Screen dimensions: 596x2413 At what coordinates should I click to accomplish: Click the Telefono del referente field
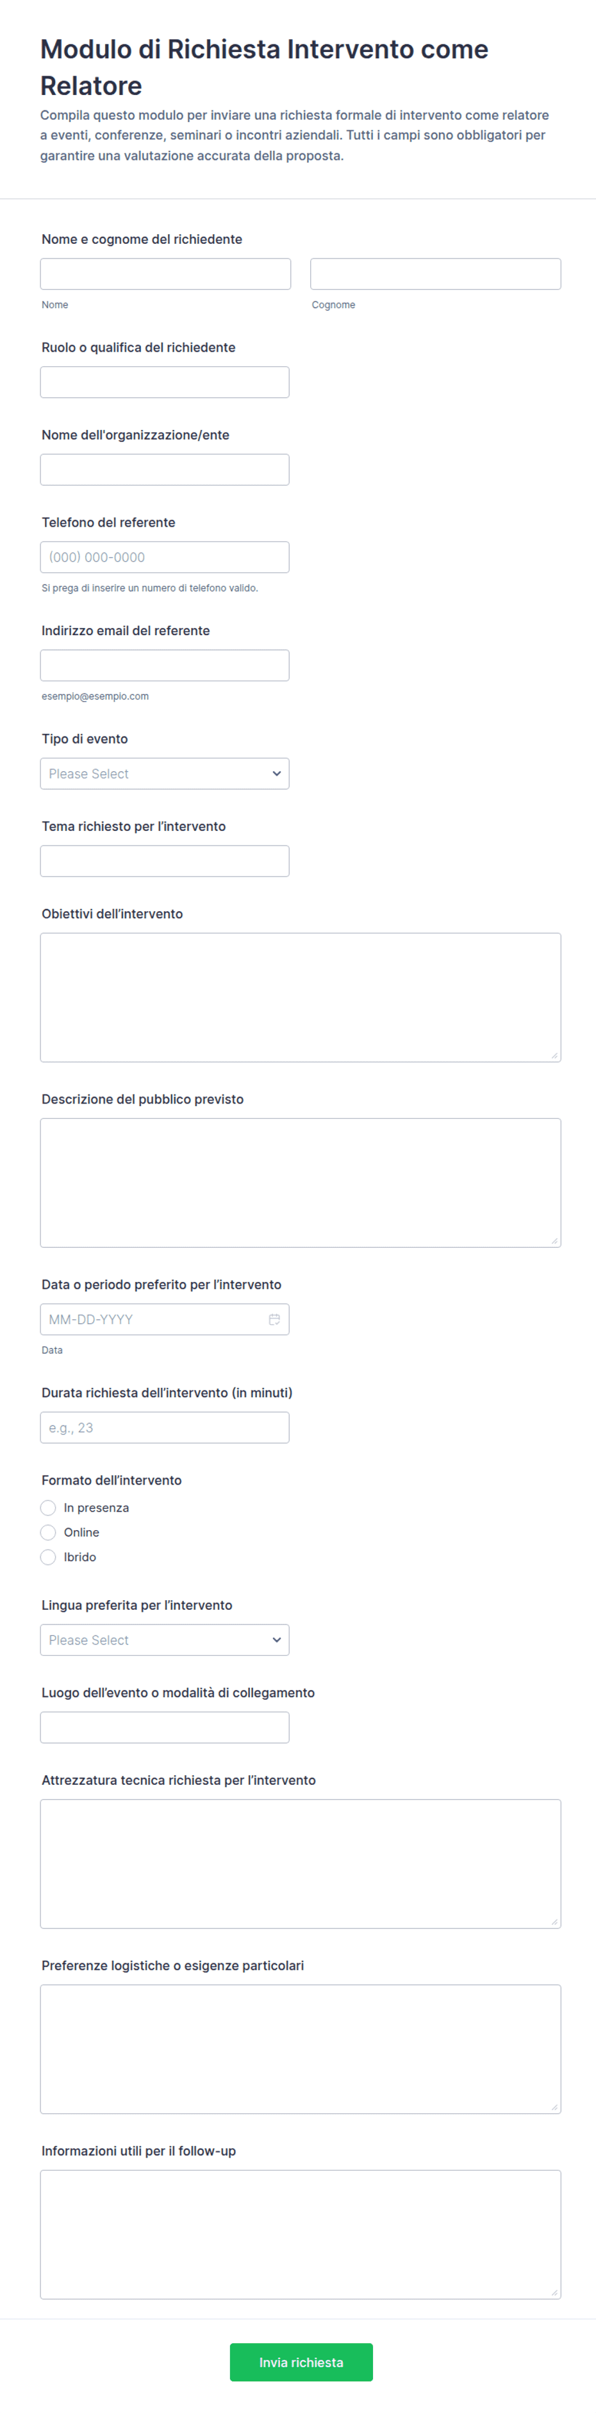(165, 558)
